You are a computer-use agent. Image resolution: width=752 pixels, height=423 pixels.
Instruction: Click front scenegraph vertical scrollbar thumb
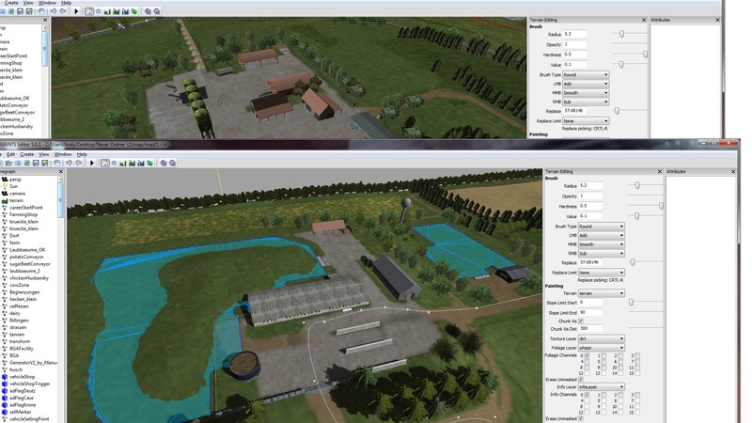[x=60, y=201]
